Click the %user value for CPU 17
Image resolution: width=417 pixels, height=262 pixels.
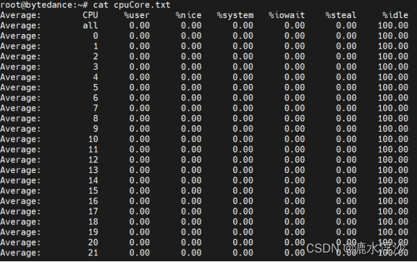[x=139, y=211]
